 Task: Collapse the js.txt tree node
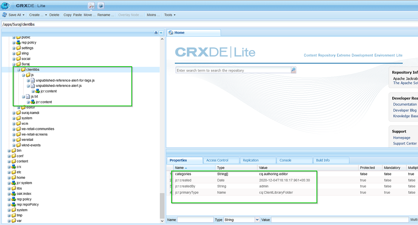[24, 97]
